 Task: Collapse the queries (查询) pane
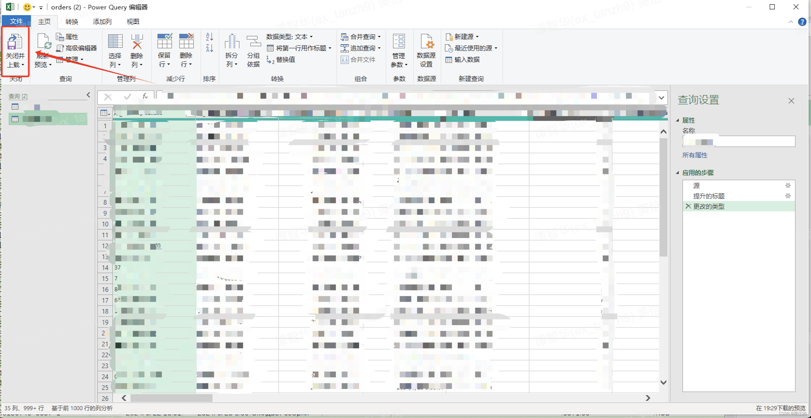point(88,95)
